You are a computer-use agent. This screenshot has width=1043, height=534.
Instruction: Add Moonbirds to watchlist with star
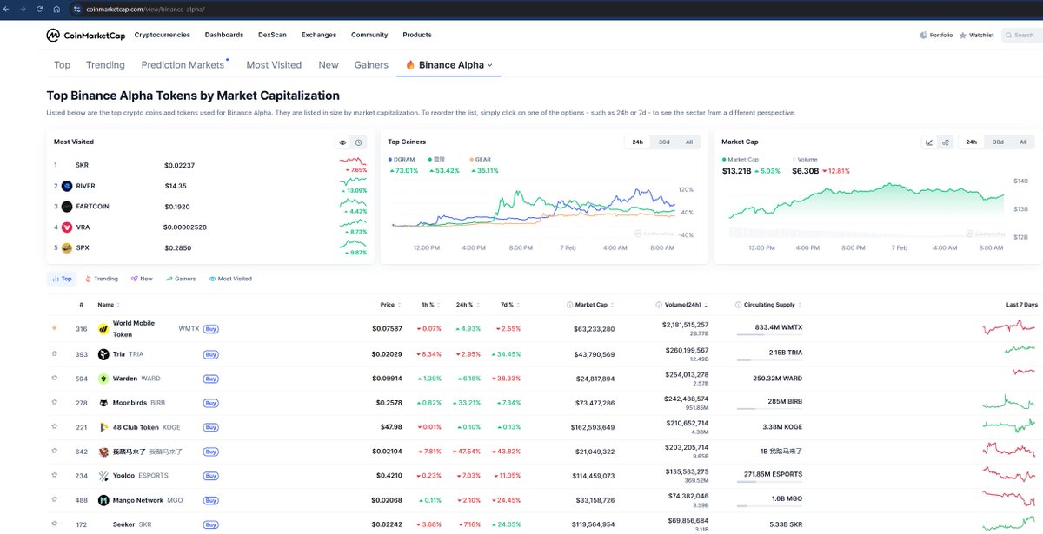pos(54,402)
